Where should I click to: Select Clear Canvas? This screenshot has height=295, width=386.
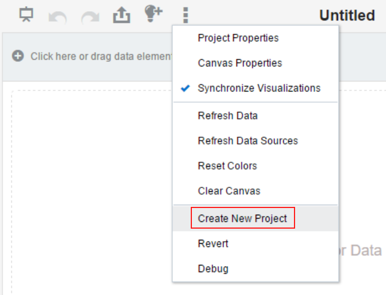coord(255,191)
